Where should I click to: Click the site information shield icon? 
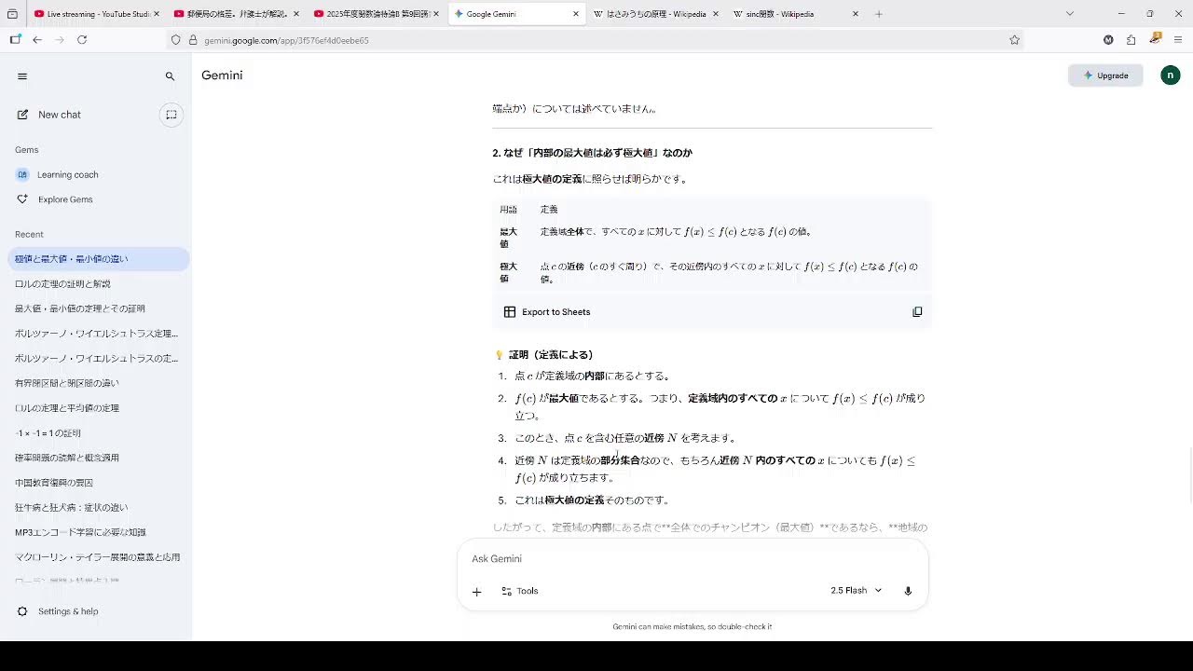(x=175, y=40)
